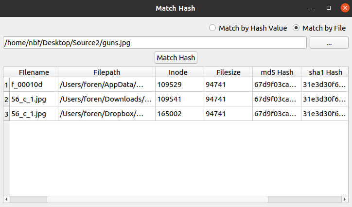The height and width of the screenshot is (207, 352).
Task: Click the horizontal scrollbar track
Action: click(x=157, y=199)
